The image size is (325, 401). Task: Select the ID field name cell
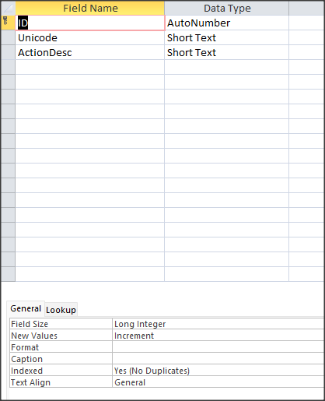coord(90,23)
